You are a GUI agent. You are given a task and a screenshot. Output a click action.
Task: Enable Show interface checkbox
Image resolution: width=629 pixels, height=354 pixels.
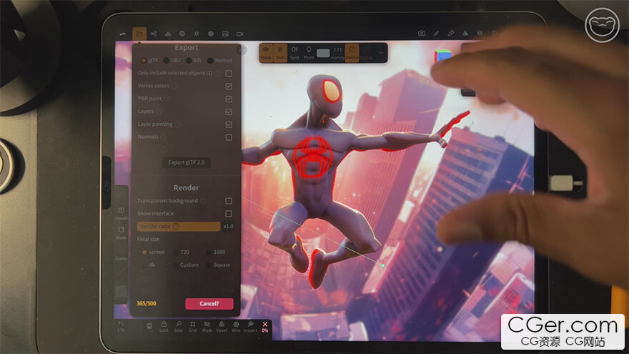(228, 214)
